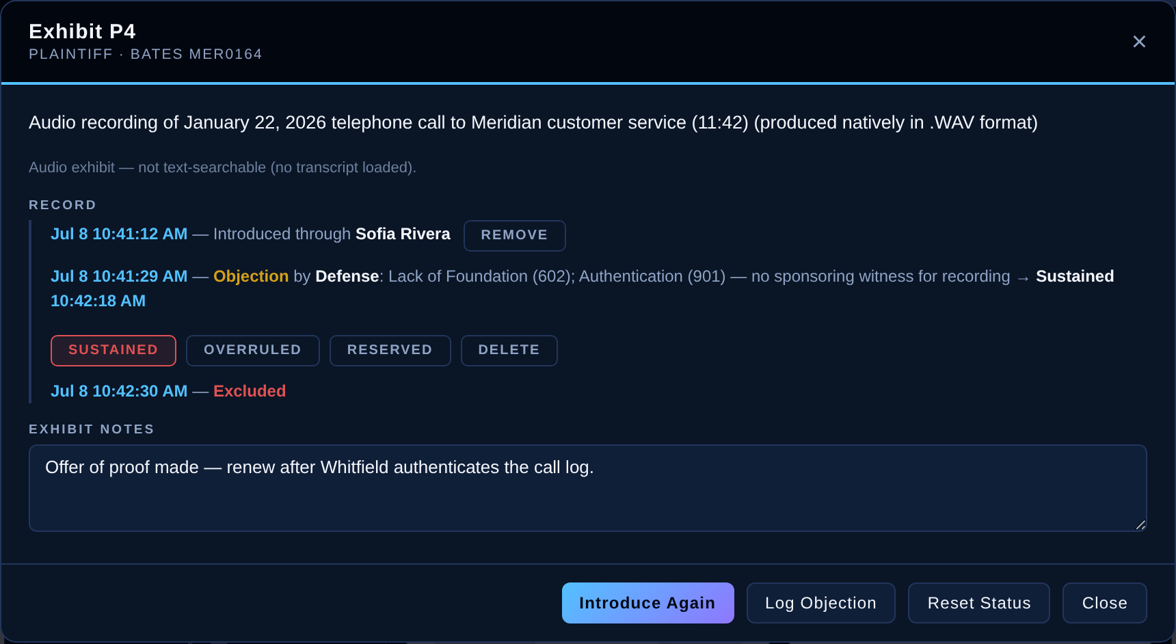Click the Exhibit P4 title heading

(82, 31)
